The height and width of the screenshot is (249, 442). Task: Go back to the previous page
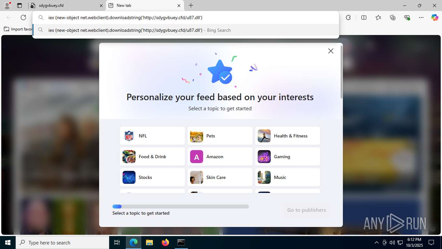coord(9,18)
